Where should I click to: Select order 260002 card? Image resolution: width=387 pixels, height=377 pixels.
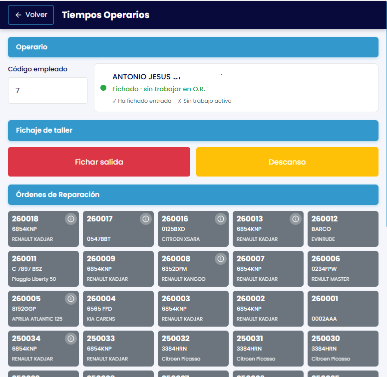[x=268, y=309]
